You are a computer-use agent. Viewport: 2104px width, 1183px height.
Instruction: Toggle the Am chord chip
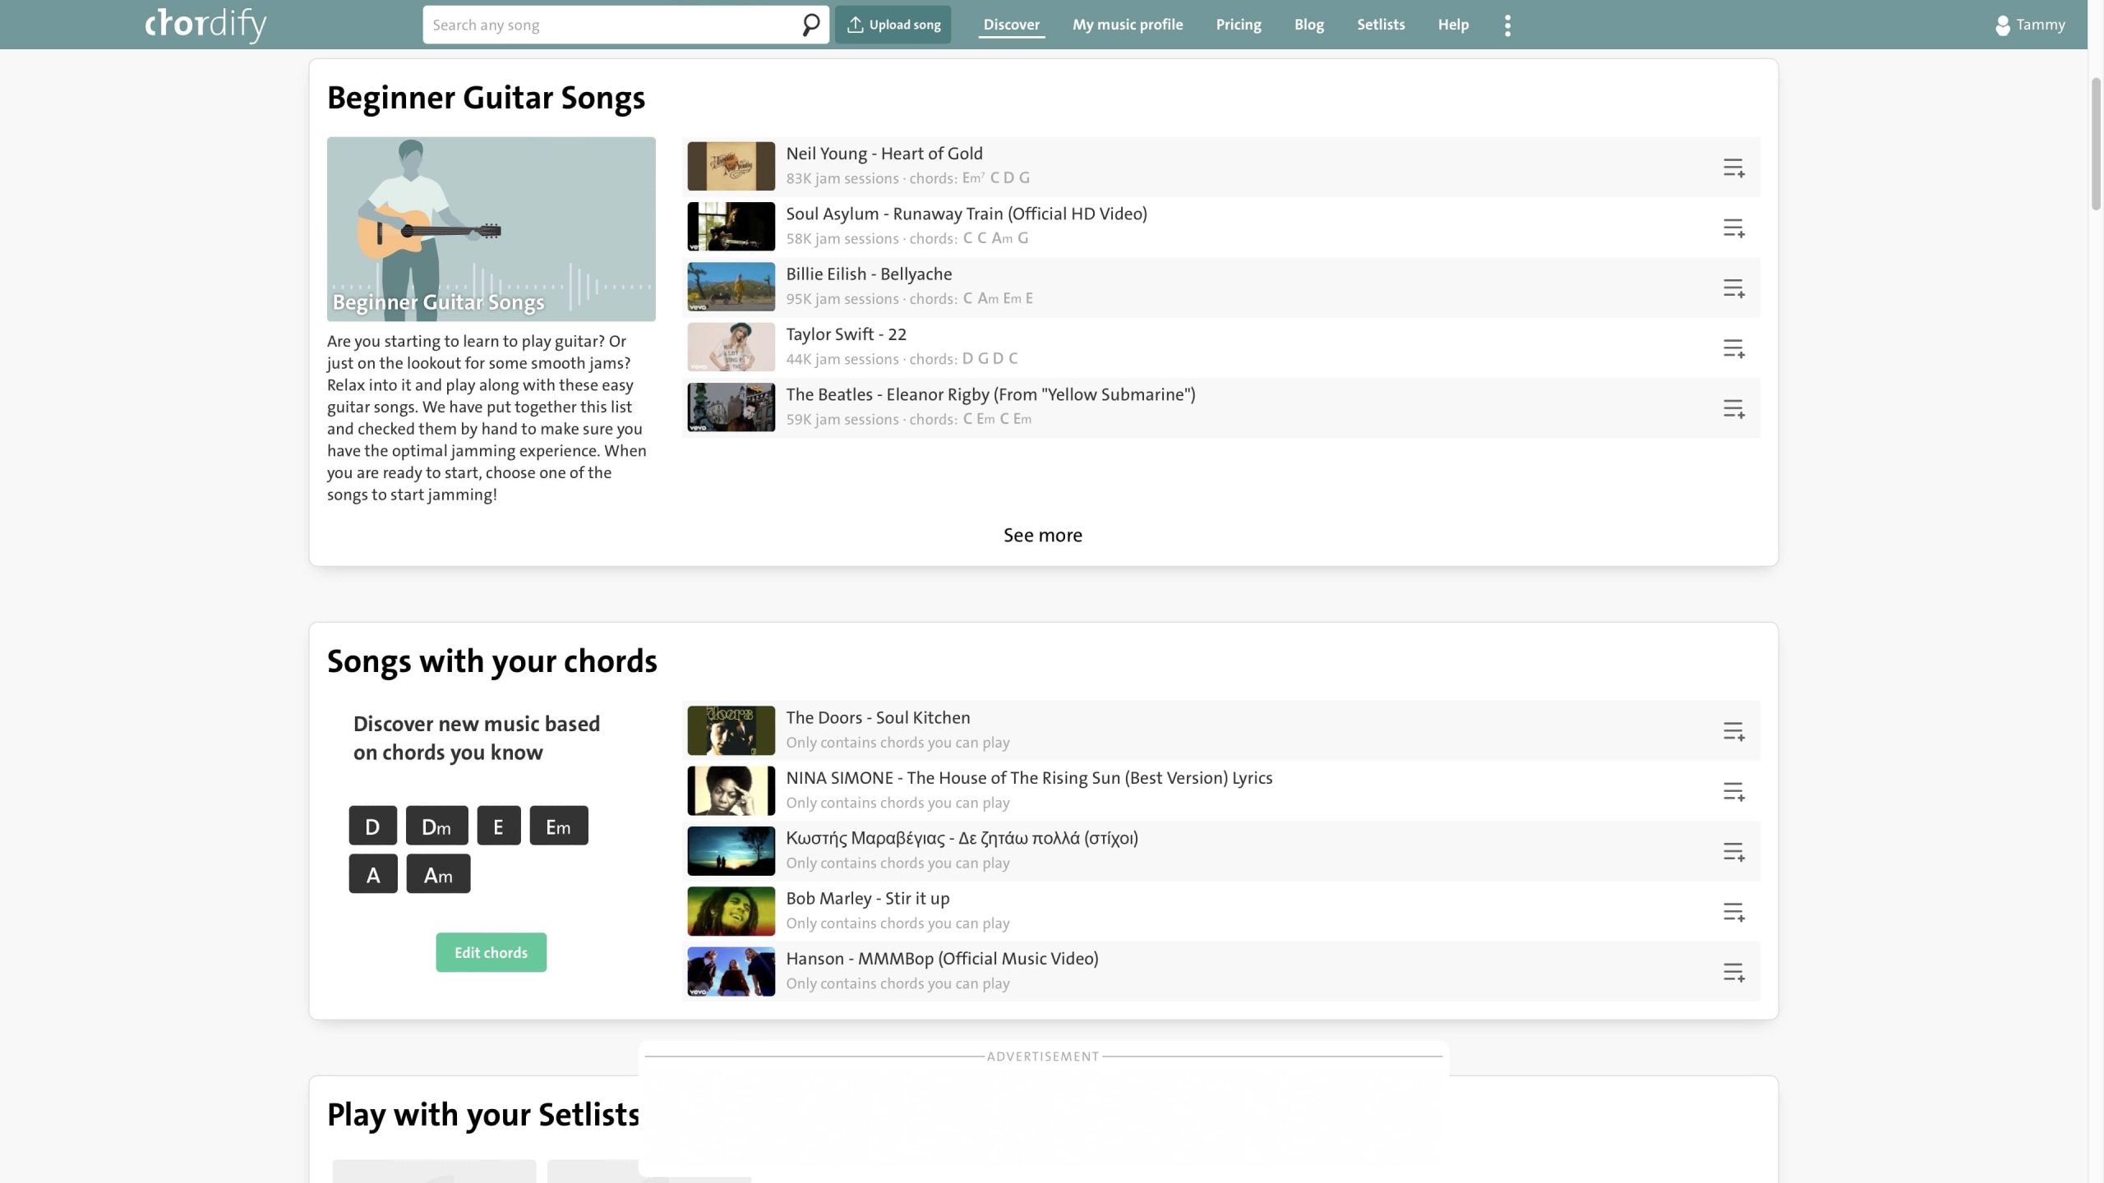coord(438,874)
